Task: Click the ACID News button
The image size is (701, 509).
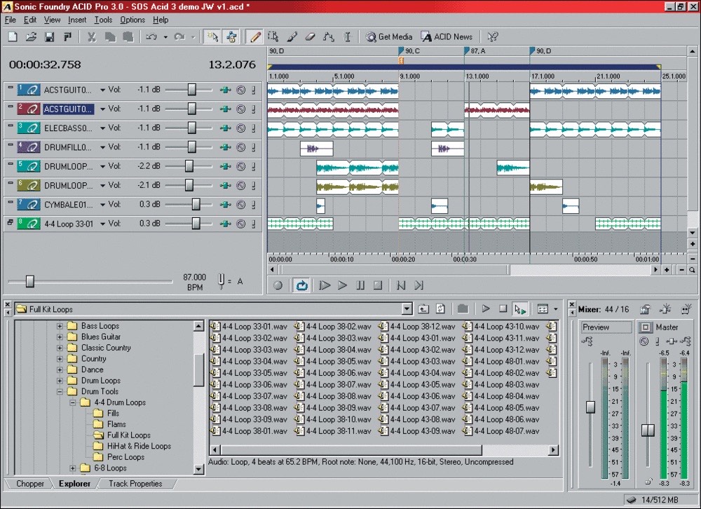Action: pyautogui.click(x=447, y=36)
